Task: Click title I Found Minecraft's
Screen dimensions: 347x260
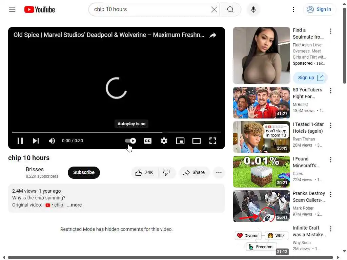Action: click(306, 162)
